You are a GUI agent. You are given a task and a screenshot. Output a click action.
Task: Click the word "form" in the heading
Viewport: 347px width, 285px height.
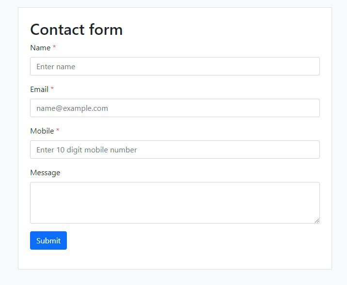(x=106, y=30)
